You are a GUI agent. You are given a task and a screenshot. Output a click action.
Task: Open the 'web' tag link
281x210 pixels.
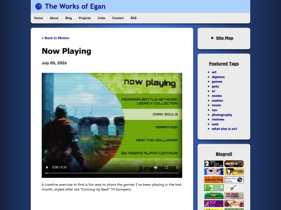215,124
